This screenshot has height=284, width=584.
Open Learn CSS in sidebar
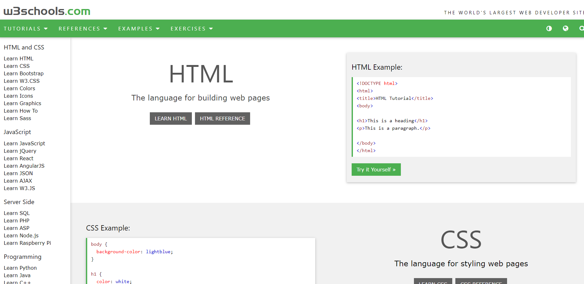click(17, 66)
